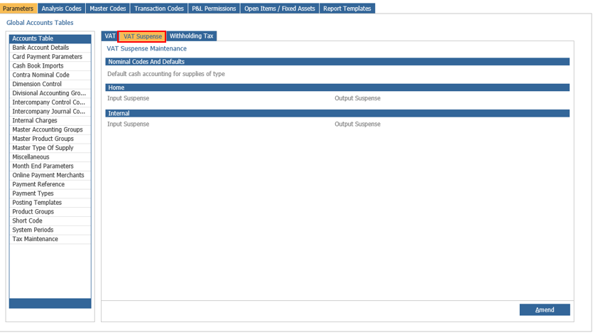Switch to the VAT sub-tab
The image size is (593, 335).
click(x=110, y=36)
